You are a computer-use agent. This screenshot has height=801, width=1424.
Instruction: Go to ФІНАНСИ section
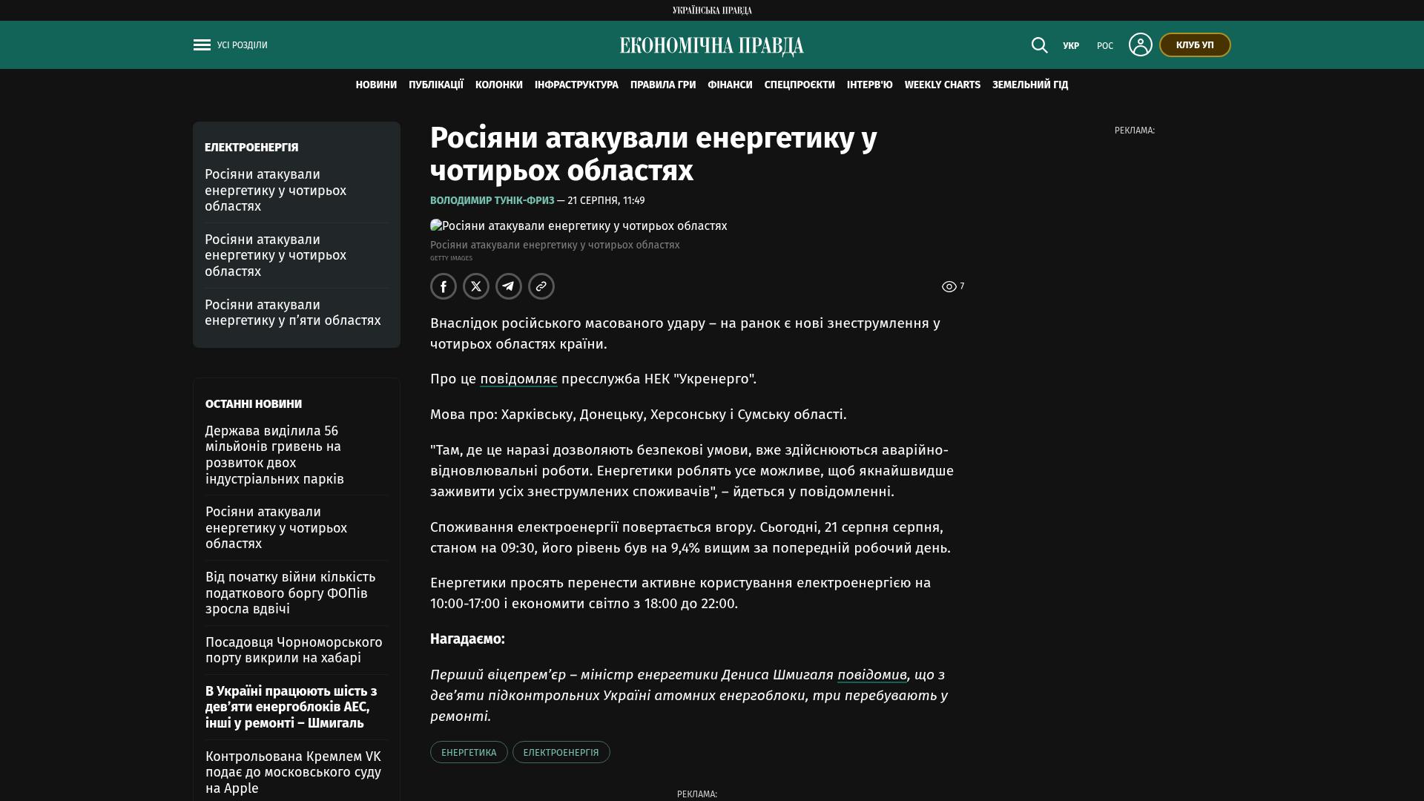pos(730,85)
